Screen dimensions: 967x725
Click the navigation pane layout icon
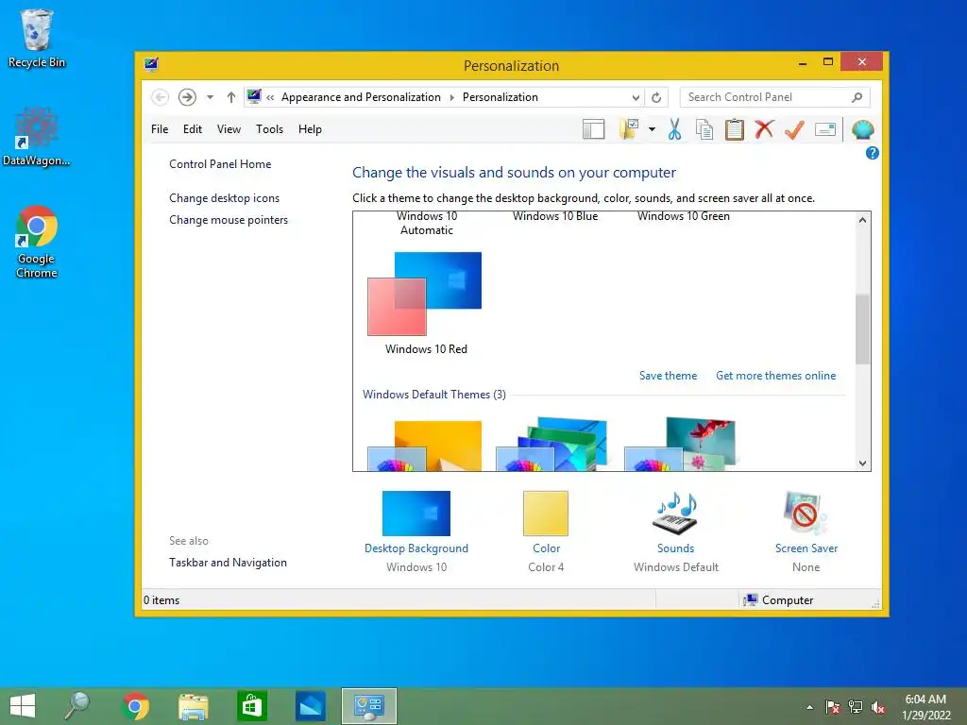tap(593, 129)
